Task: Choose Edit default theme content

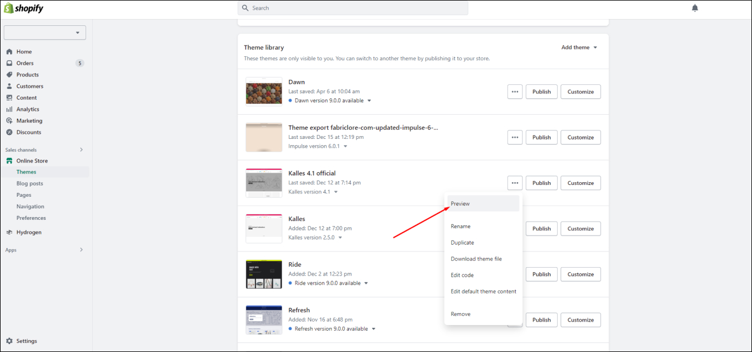Action: tap(484, 291)
